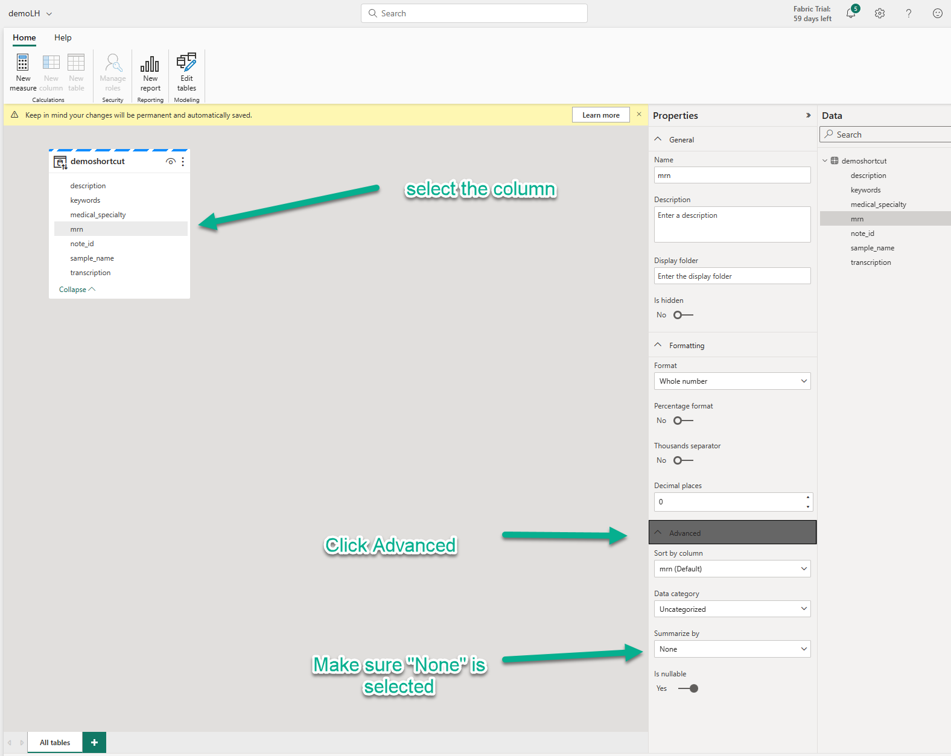951x756 pixels.
Task: Click the Description text area
Action: (x=732, y=224)
